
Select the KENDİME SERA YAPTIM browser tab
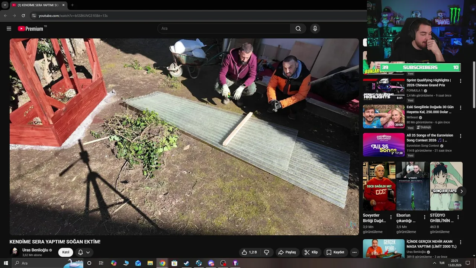coord(38,5)
